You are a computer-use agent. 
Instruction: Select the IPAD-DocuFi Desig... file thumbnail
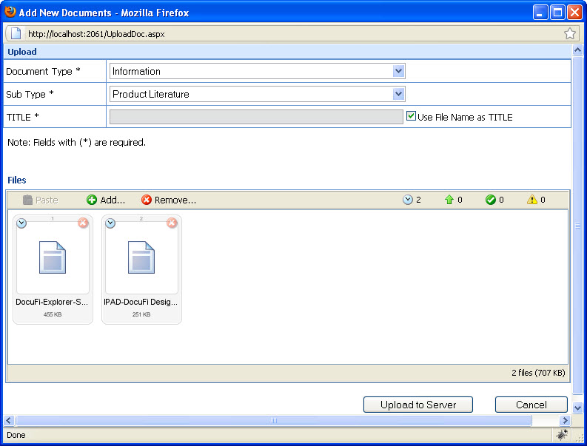click(141, 269)
